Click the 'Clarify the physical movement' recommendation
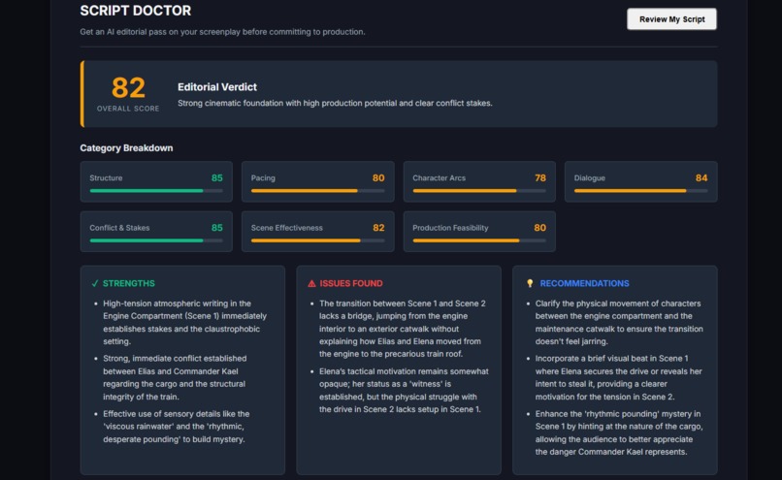Screen dimensions: 782x480 click(619, 323)
